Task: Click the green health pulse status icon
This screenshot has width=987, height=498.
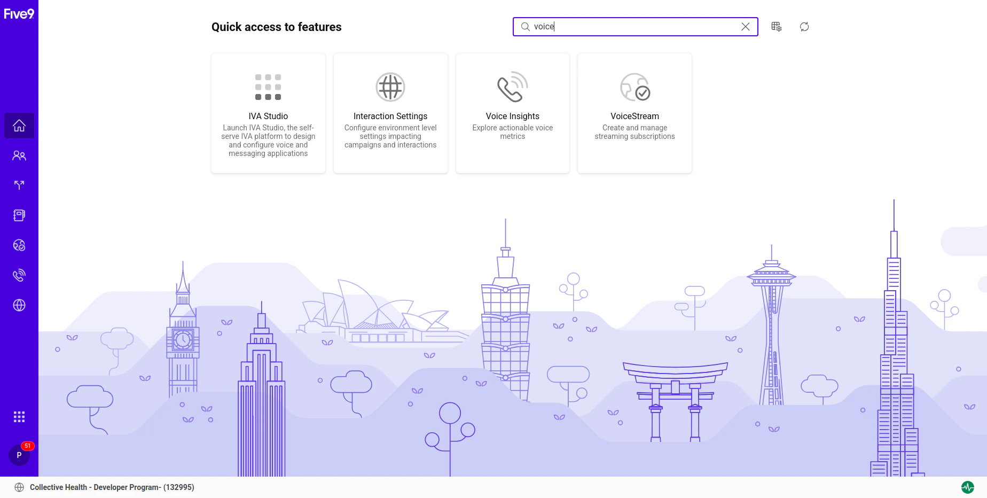Action: pyautogui.click(x=968, y=487)
